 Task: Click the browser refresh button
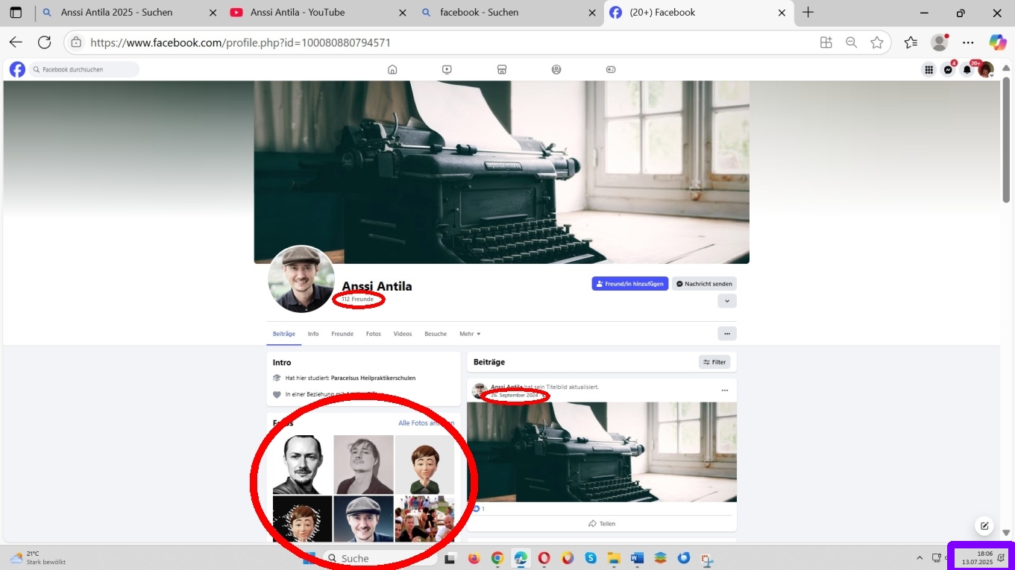(x=44, y=42)
